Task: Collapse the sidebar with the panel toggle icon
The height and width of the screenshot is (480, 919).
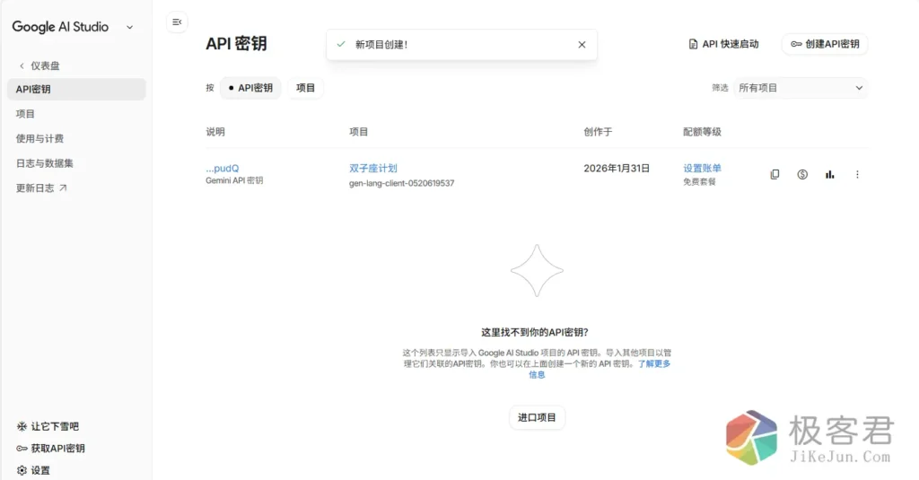Action: (x=177, y=22)
